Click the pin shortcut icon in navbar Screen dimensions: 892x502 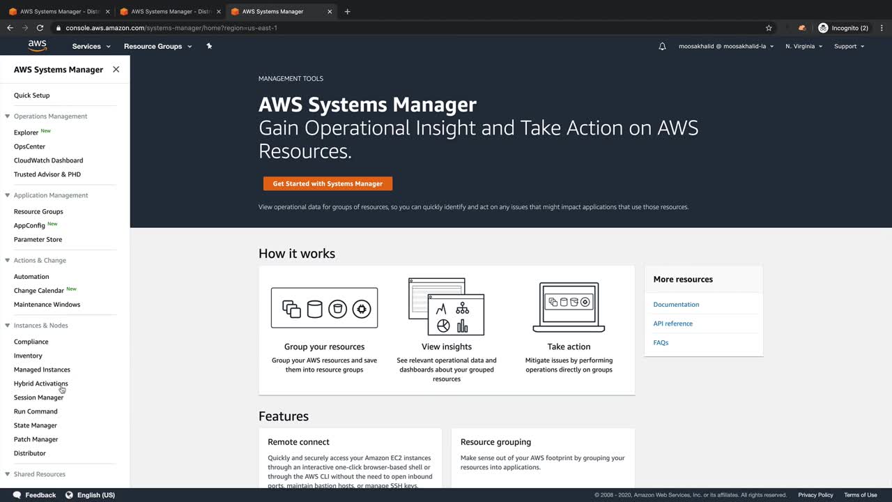click(x=209, y=46)
